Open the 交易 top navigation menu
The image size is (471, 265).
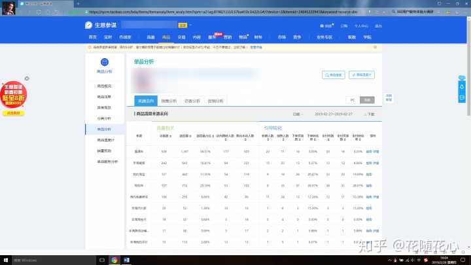click(181, 37)
